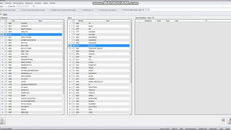231x130 pixels.
Task: Select the COSTA RICA brand row
Action: (x=99, y=107)
